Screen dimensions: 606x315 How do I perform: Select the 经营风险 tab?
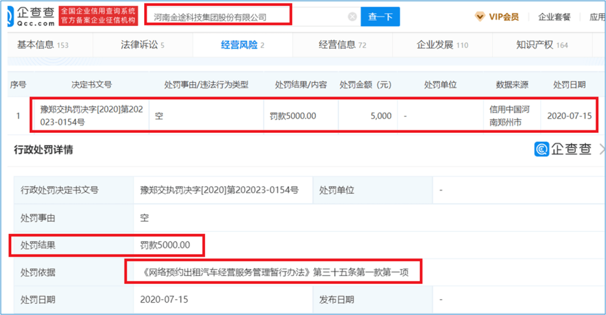(x=242, y=45)
